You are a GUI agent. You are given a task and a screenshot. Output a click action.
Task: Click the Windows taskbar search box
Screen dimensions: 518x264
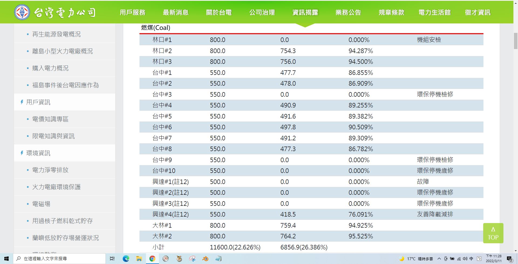coord(59,259)
